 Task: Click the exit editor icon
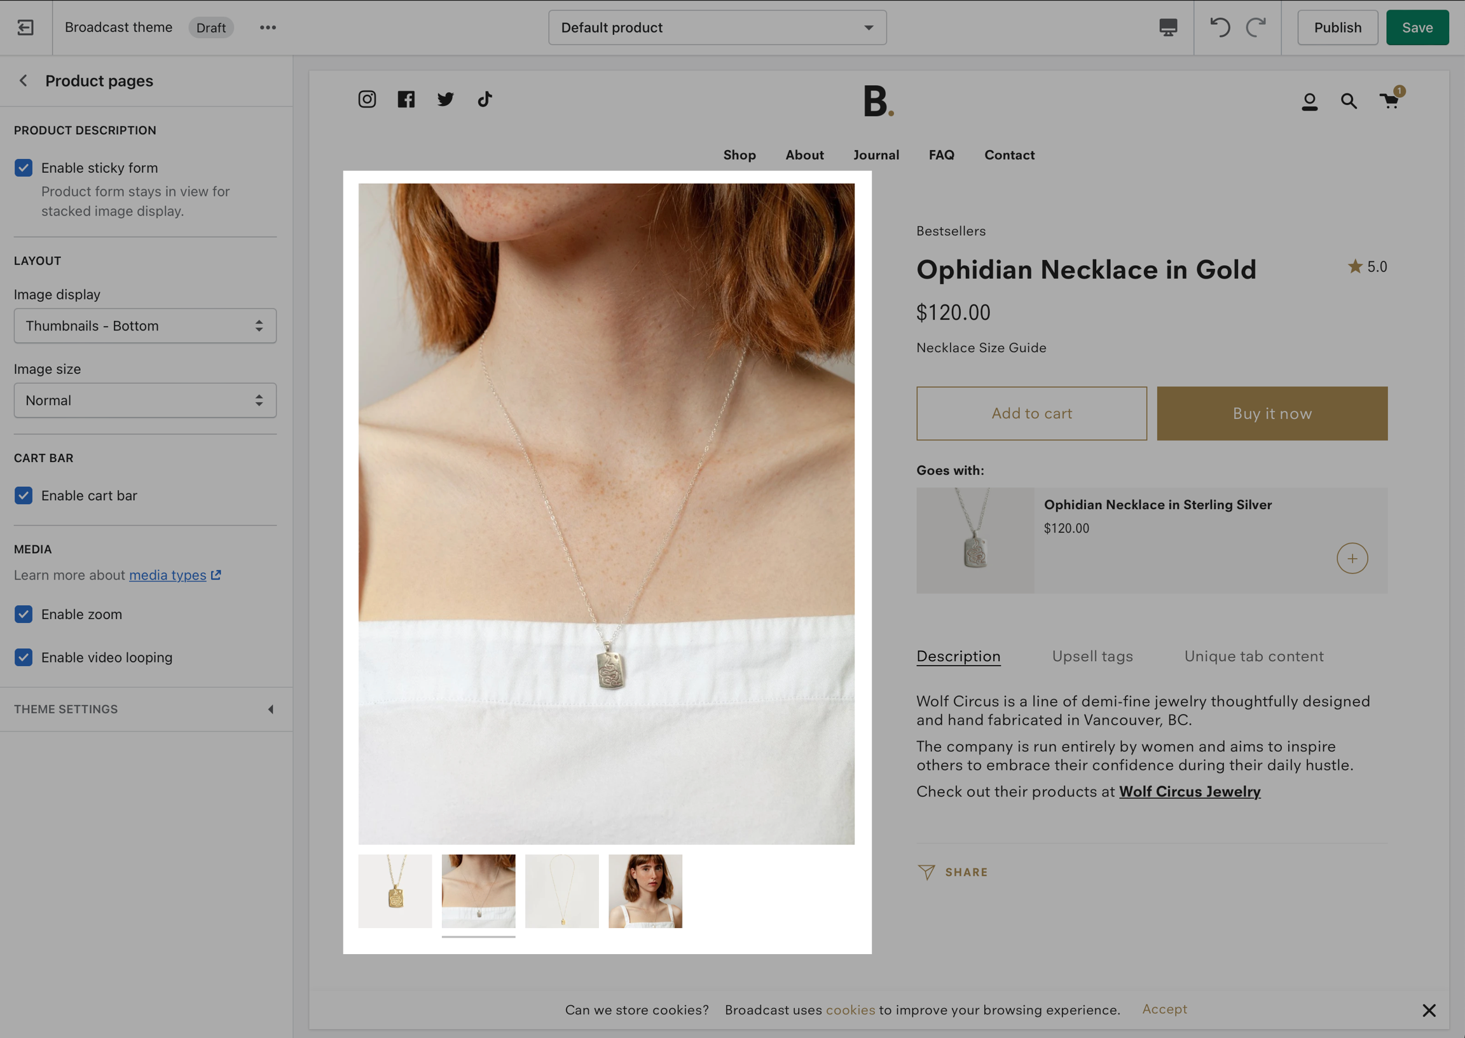(25, 27)
